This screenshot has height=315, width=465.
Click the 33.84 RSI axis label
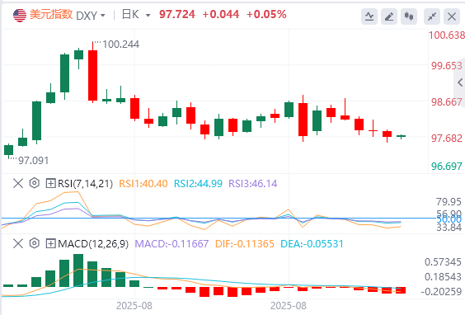(x=449, y=228)
